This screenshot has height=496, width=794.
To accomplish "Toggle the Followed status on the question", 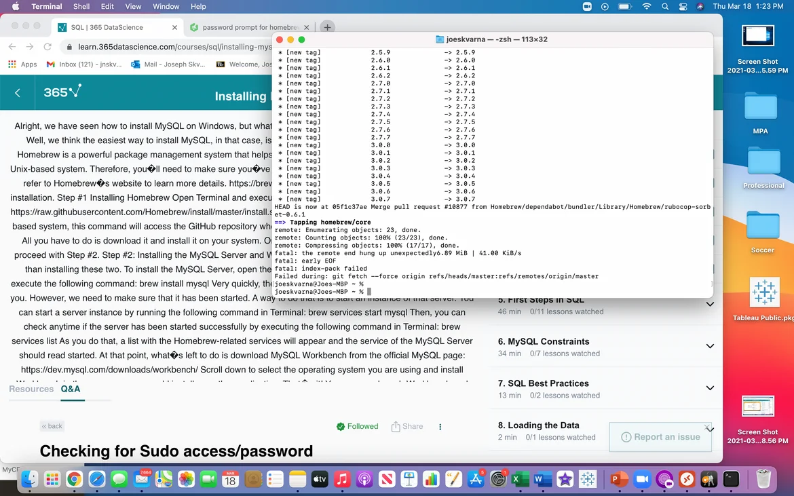I will pyautogui.click(x=358, y=427).
